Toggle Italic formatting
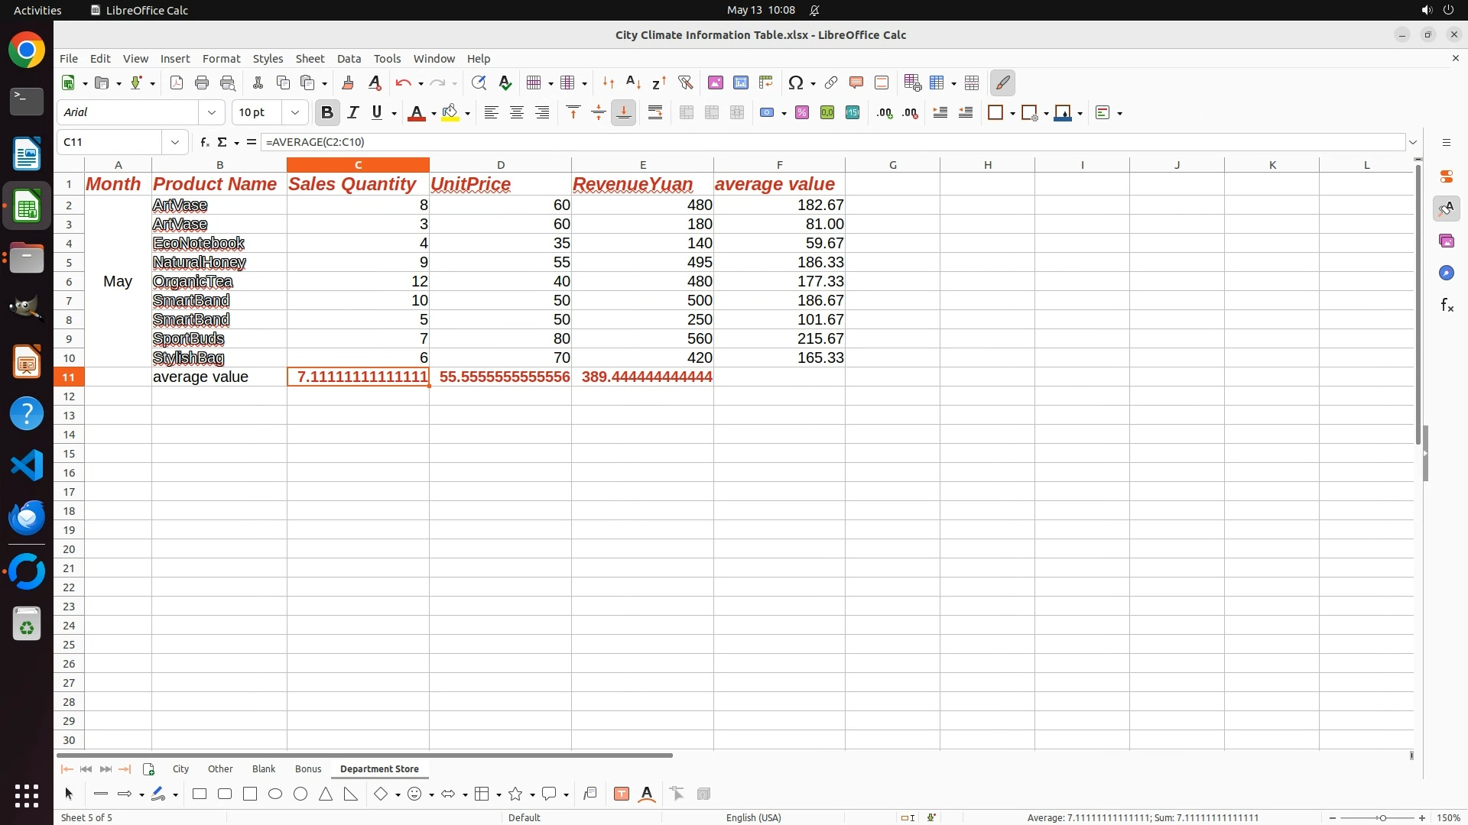Image resolution: width=1468 pixels, height=825 pixels. tap(352, 113)
